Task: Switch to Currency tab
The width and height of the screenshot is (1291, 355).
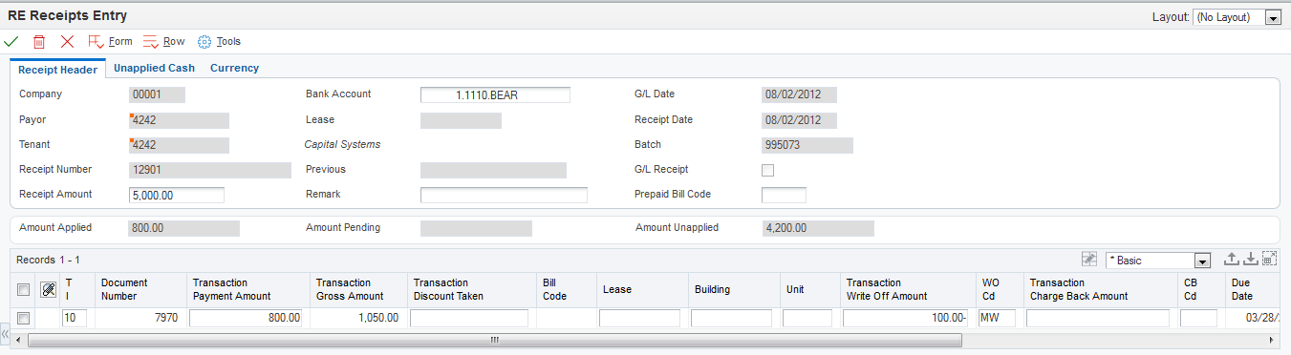Action: 234,68
